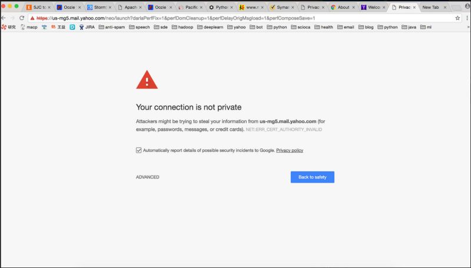Switch to the Symantec tab

[x=280, y=7]
